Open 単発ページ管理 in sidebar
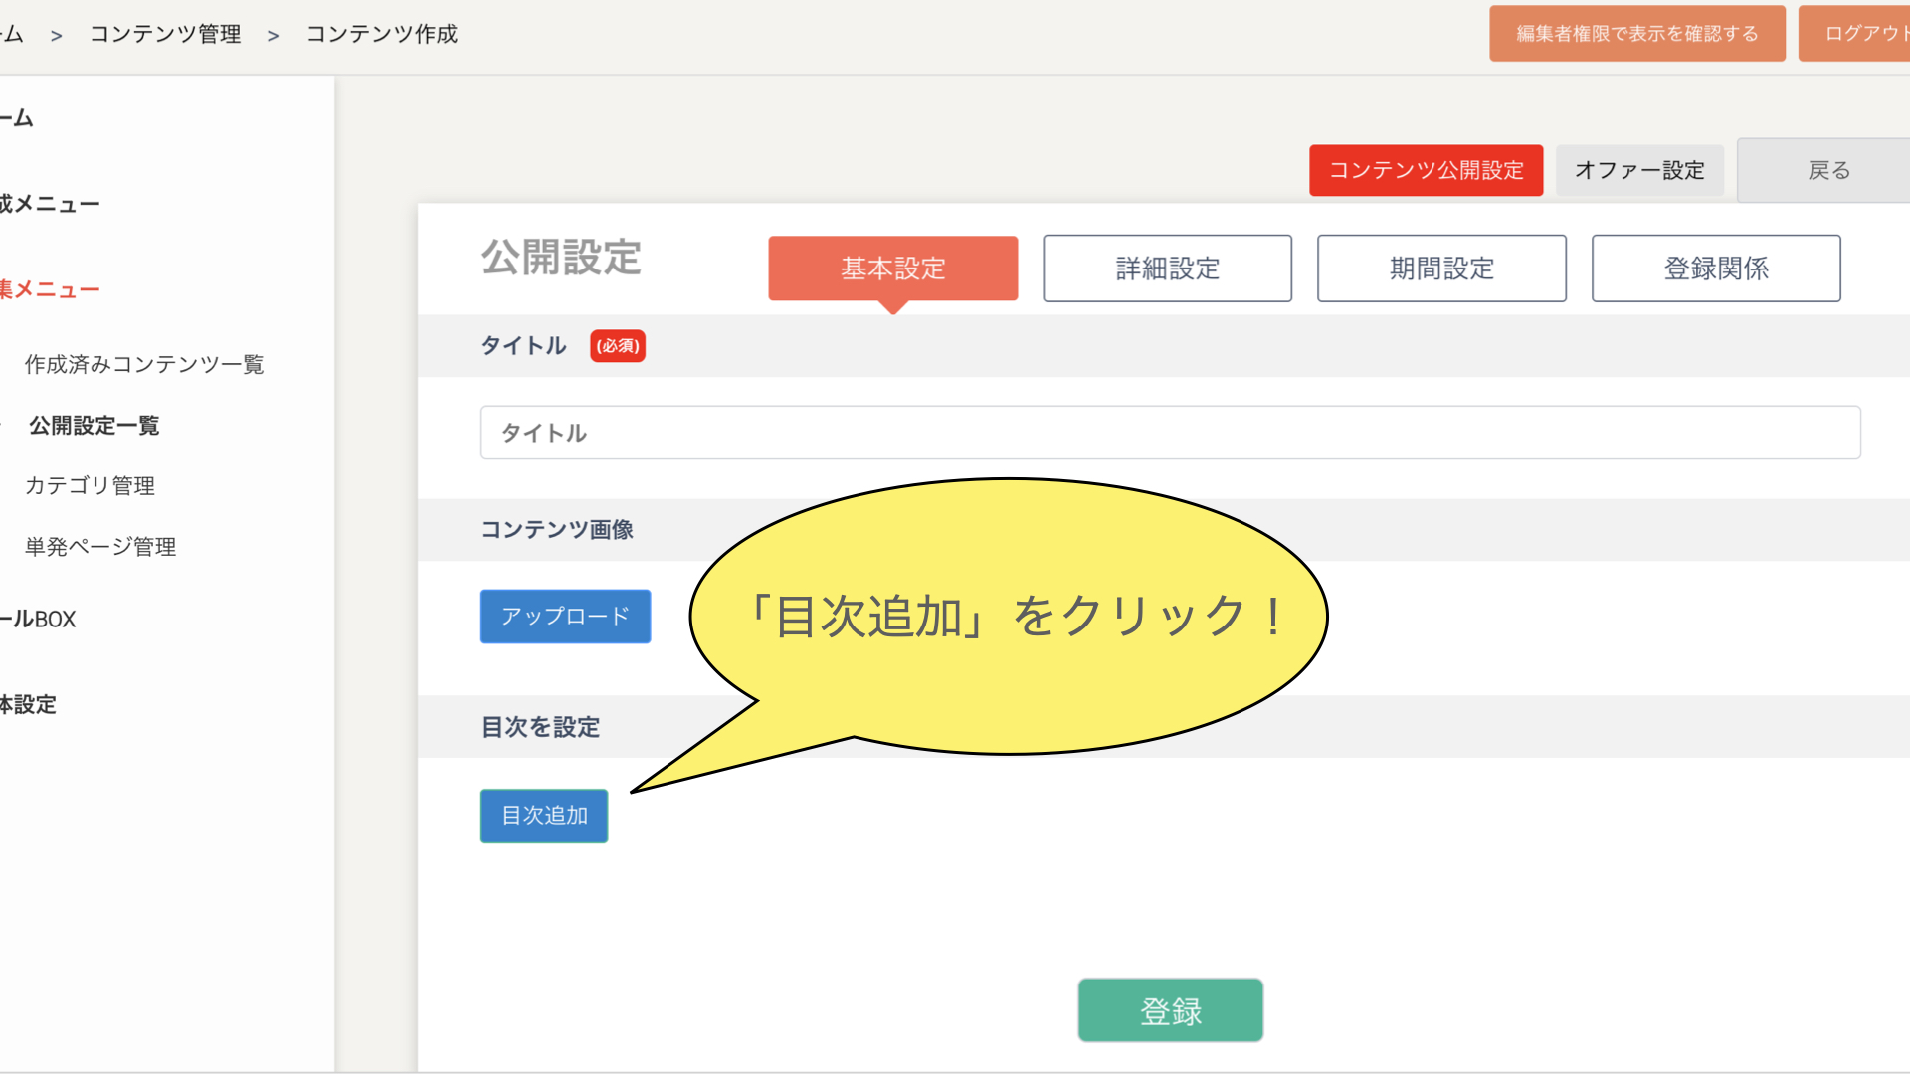 pos(100,547)
